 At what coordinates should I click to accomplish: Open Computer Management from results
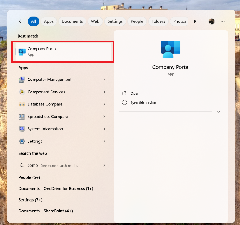(49, 80)
